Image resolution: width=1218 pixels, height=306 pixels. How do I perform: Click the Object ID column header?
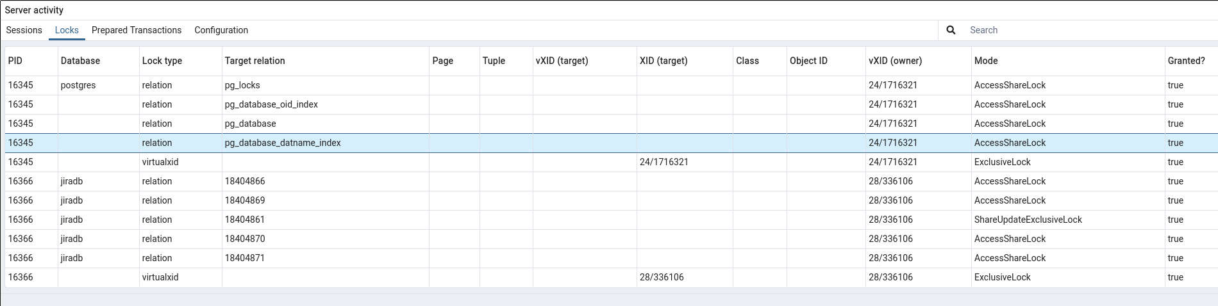tap(826, 61)
